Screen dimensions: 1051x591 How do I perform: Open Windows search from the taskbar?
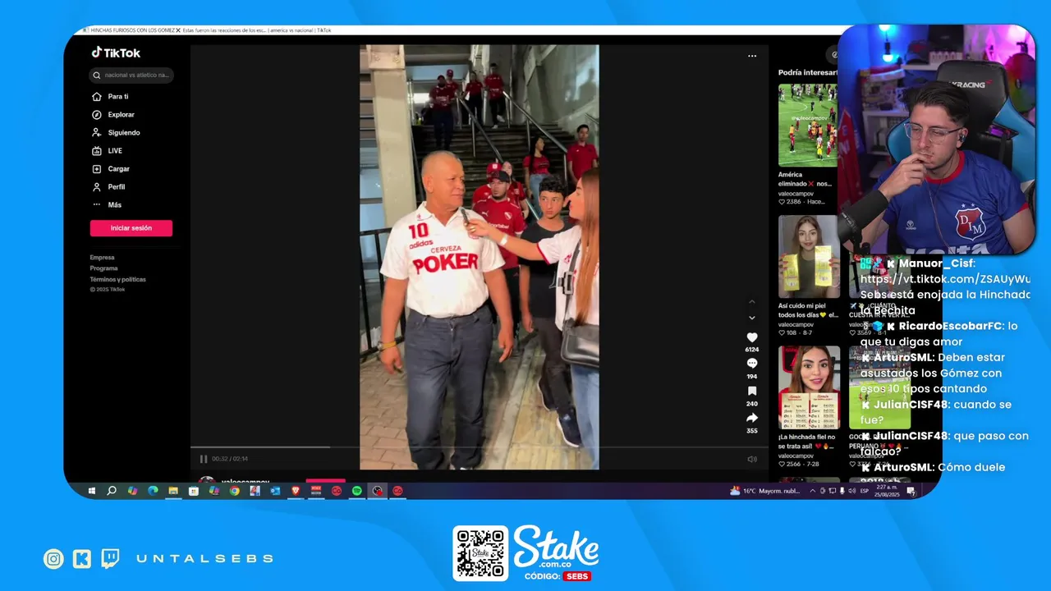112,491
